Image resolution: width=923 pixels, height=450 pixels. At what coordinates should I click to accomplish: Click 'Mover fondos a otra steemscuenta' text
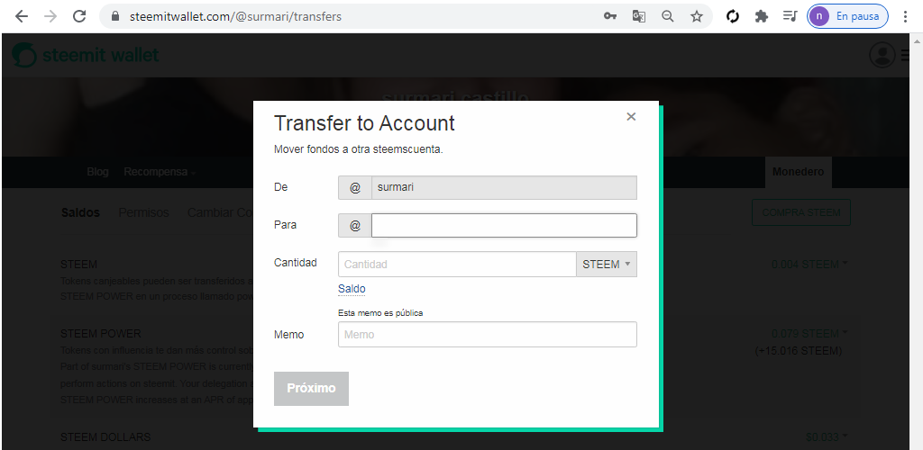tap(359, 149)
